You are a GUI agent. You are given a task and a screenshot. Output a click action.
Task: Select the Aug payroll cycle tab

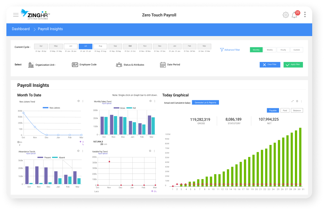coord(100,46)
